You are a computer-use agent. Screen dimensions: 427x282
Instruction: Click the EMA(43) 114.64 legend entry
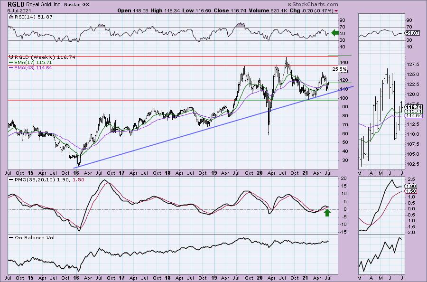tap(33, 67)
